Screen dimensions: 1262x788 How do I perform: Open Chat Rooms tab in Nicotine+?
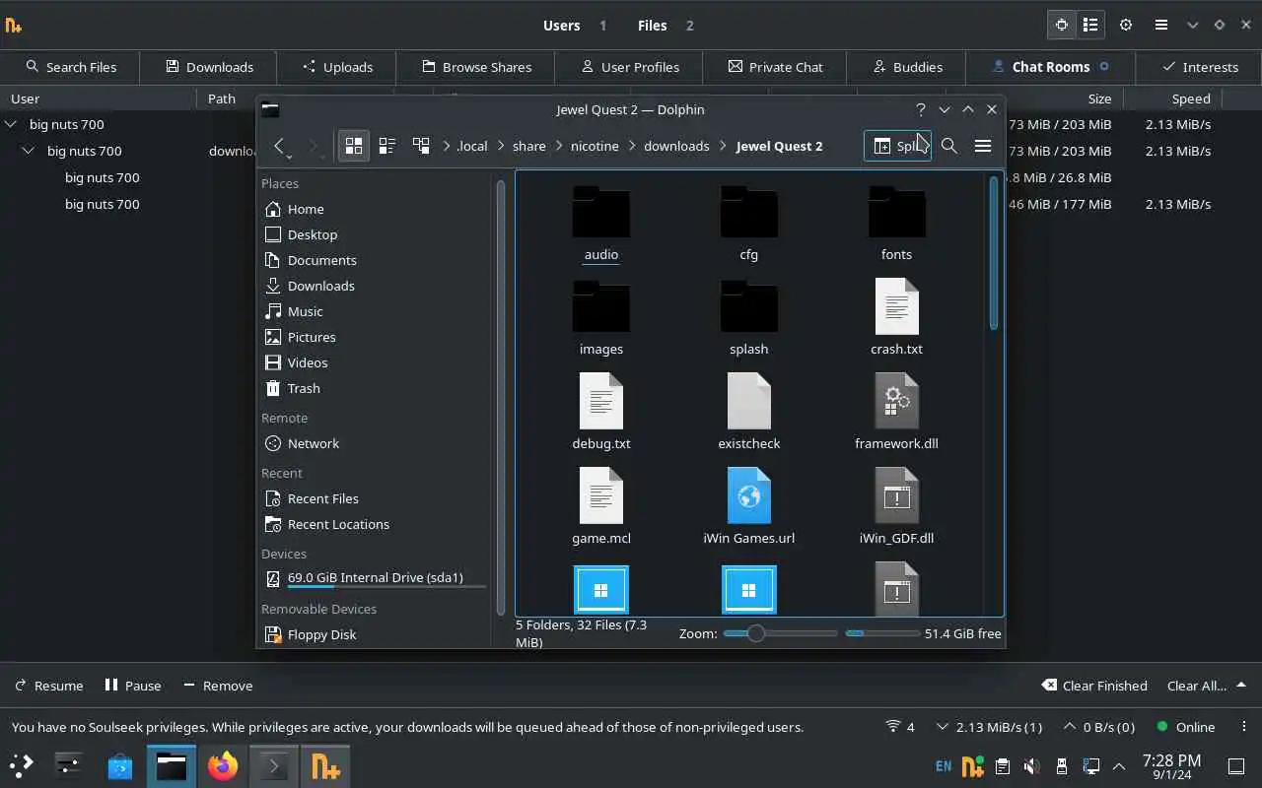pos(1051,67)
